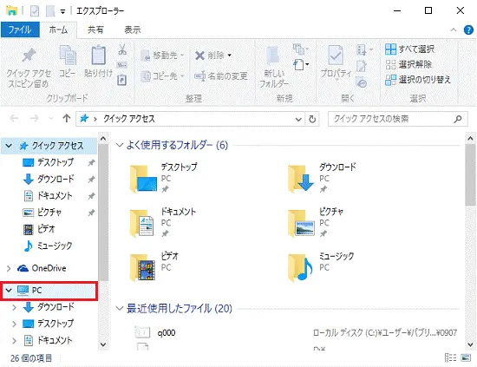This screenshot has width=477, height=367.
Task: Open the quick access toolbar customize arrow
Action: (x=62, y=11)
